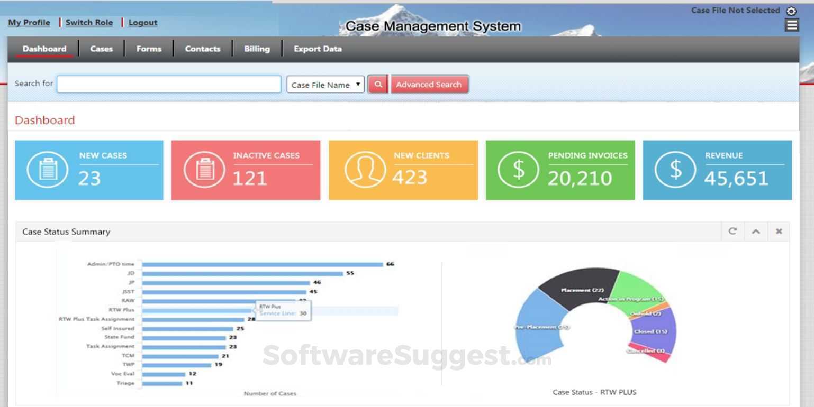814x407 pixels.
Task: Click the Triage bar showing 11
Action: point(162,383)
